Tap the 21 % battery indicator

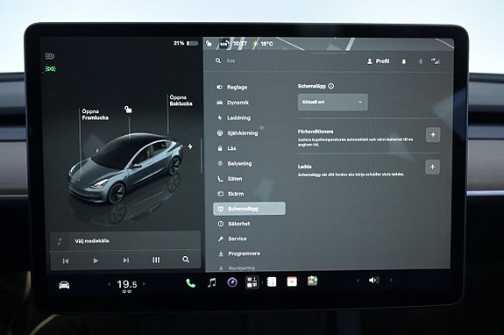[x=186, y=43]
